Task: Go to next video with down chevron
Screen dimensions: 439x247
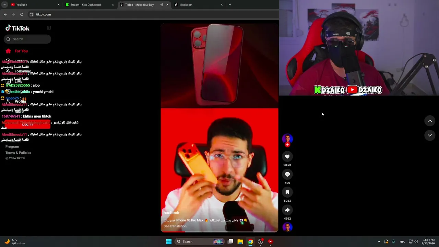Action: (x=430, y=136)
